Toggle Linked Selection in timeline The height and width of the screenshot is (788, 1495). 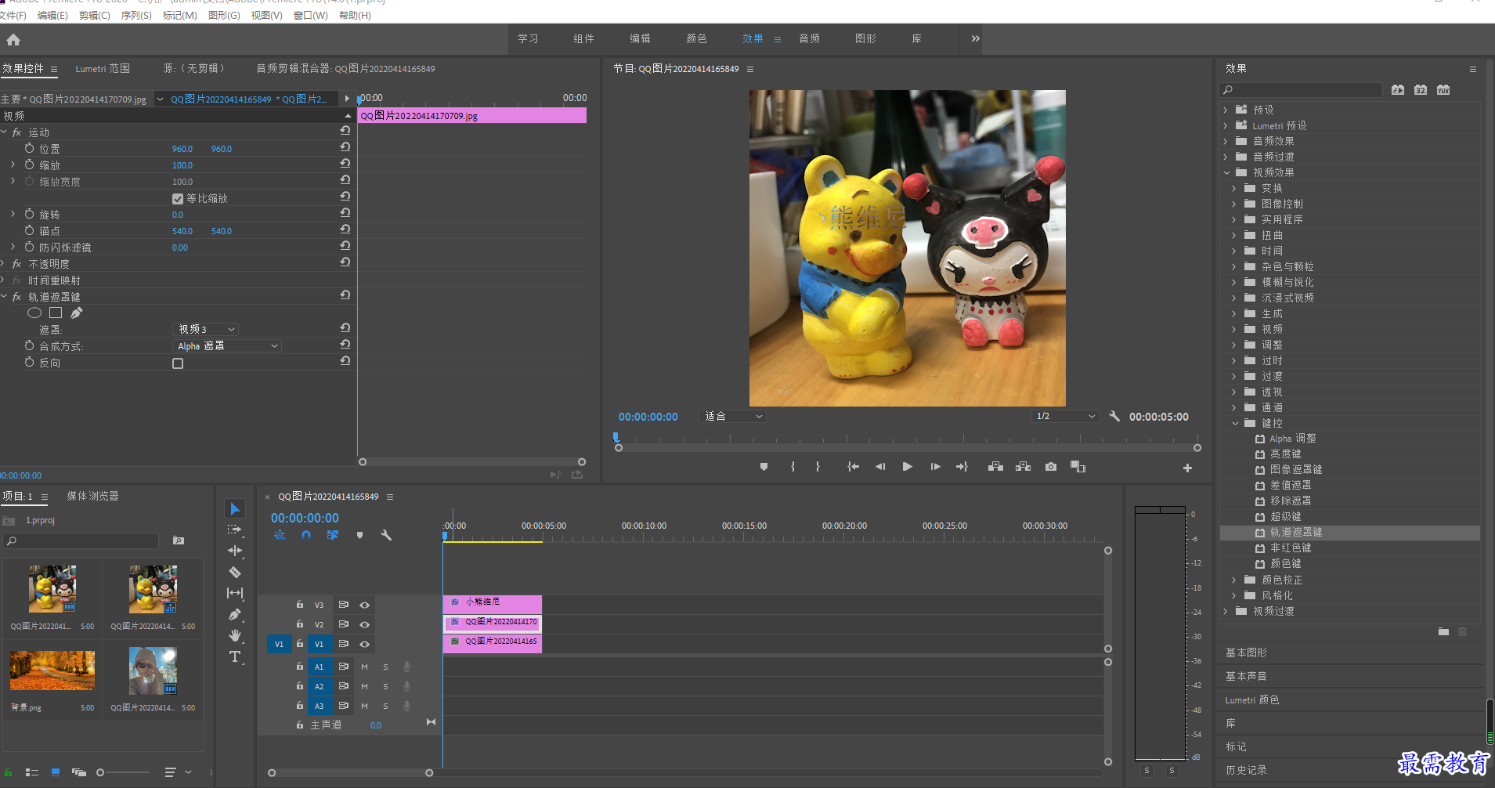click(333, 535)
